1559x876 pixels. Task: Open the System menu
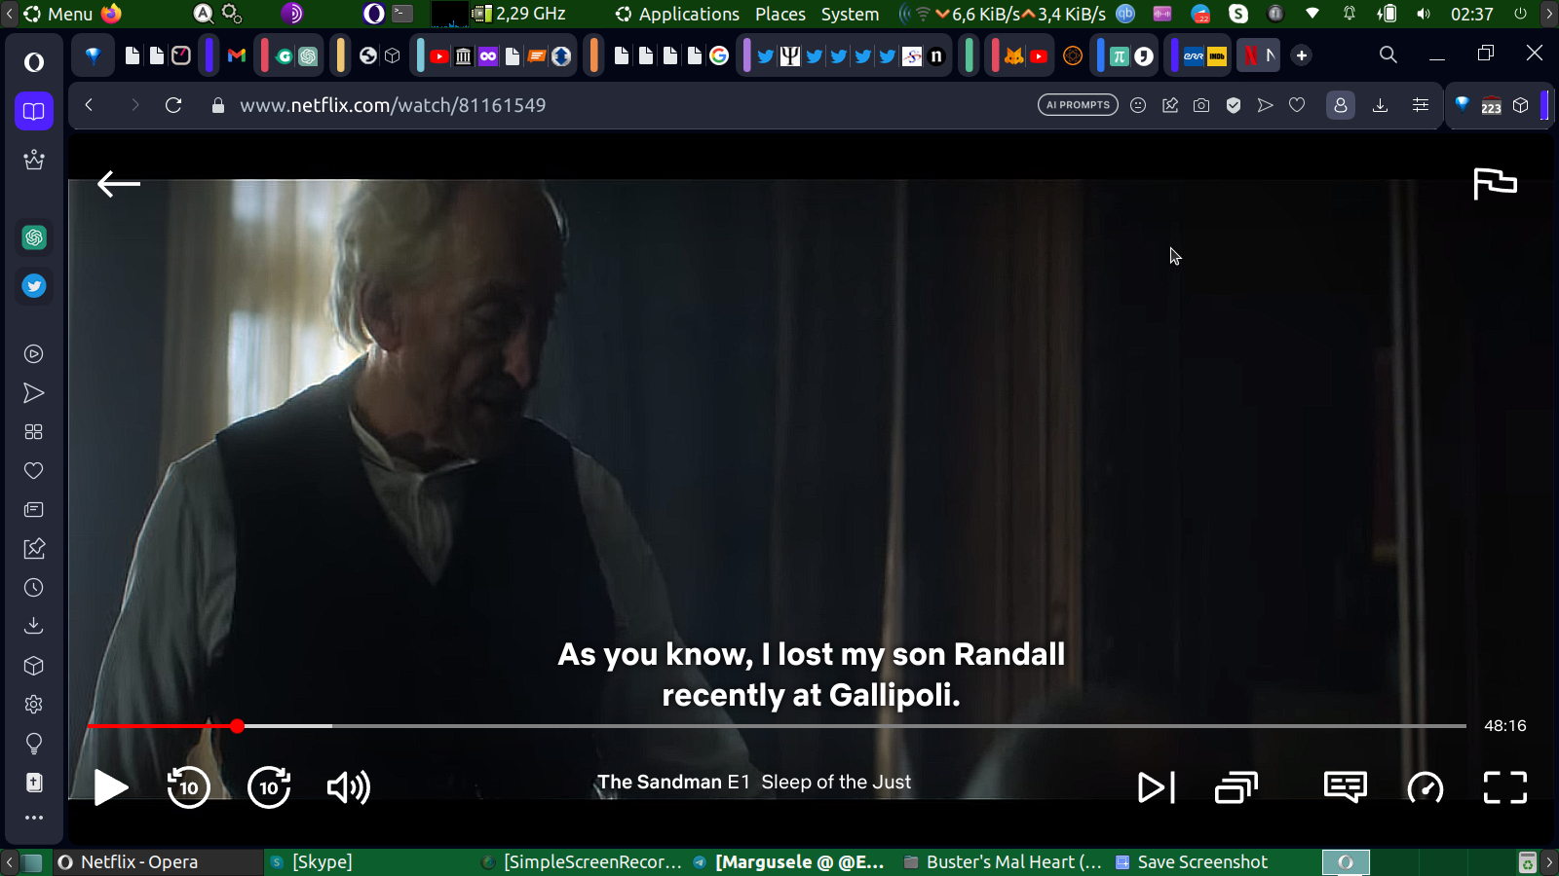pos(850,14)
